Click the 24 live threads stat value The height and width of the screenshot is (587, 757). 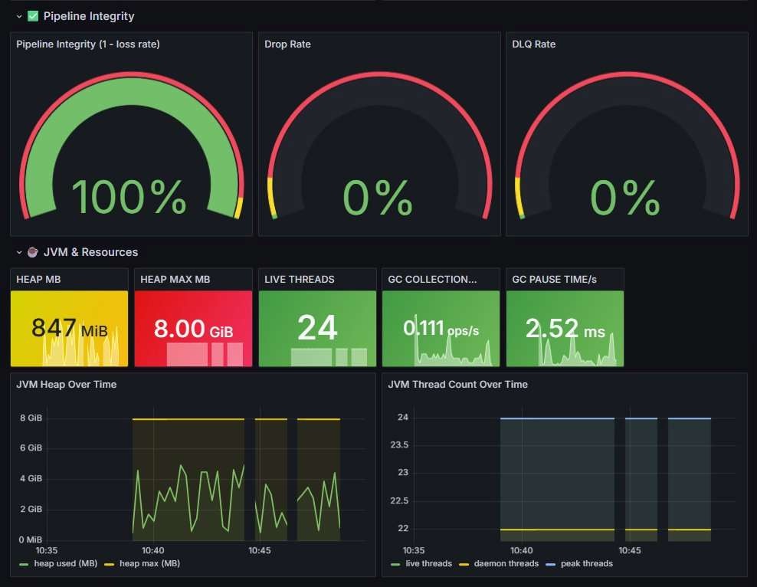point(317,328)
